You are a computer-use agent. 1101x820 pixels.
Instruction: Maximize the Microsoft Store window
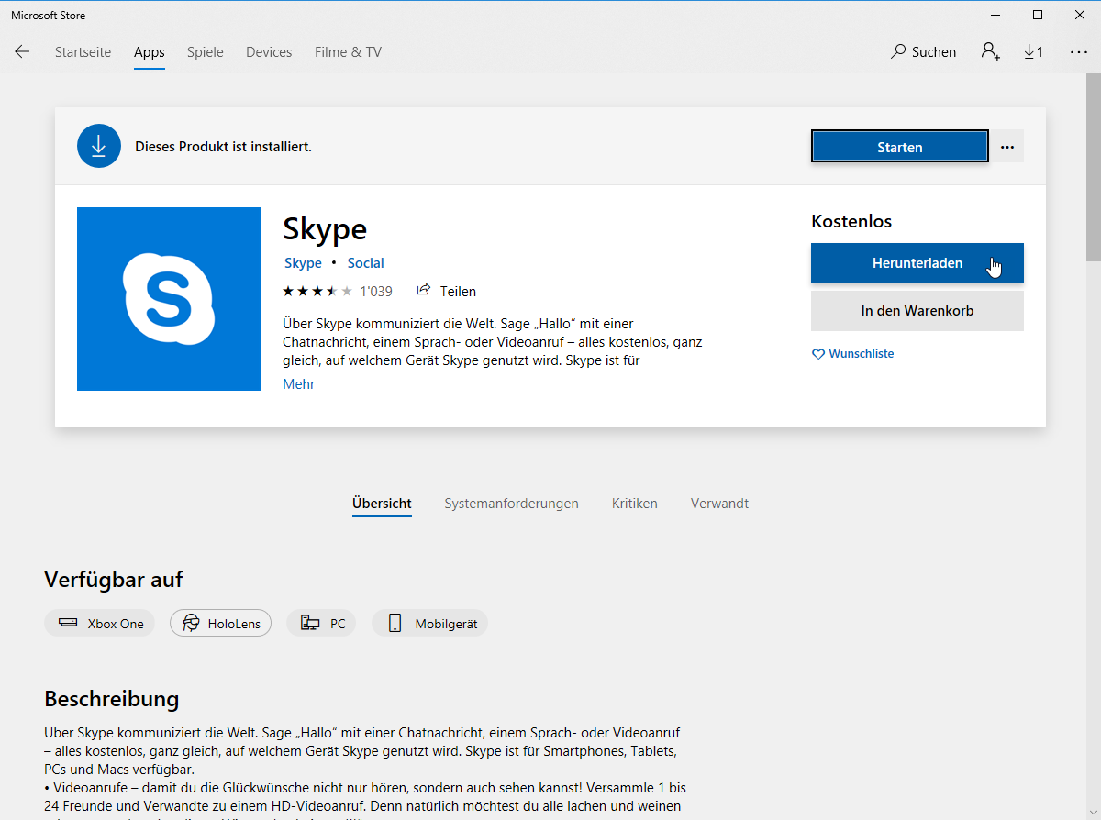[1038, 15]
